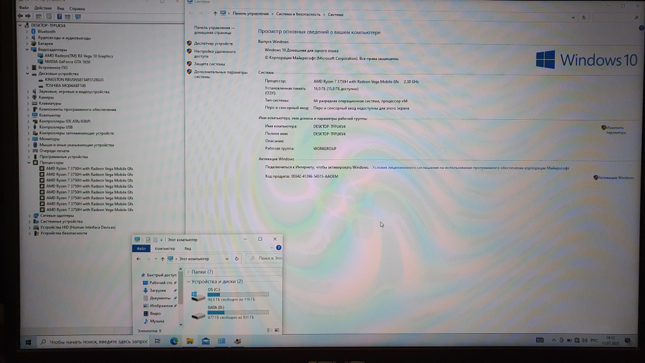Open Настройка удаленного доступа link
645x363 pixels.
[x=215, y=54]
